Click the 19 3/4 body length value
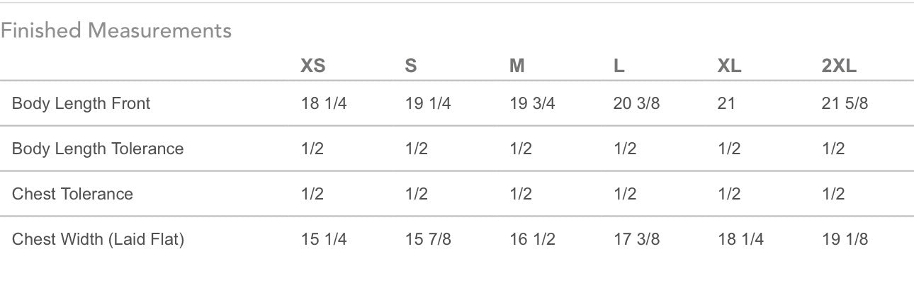Viewport: 914px width, 283px height. click(x=532, y=103)
